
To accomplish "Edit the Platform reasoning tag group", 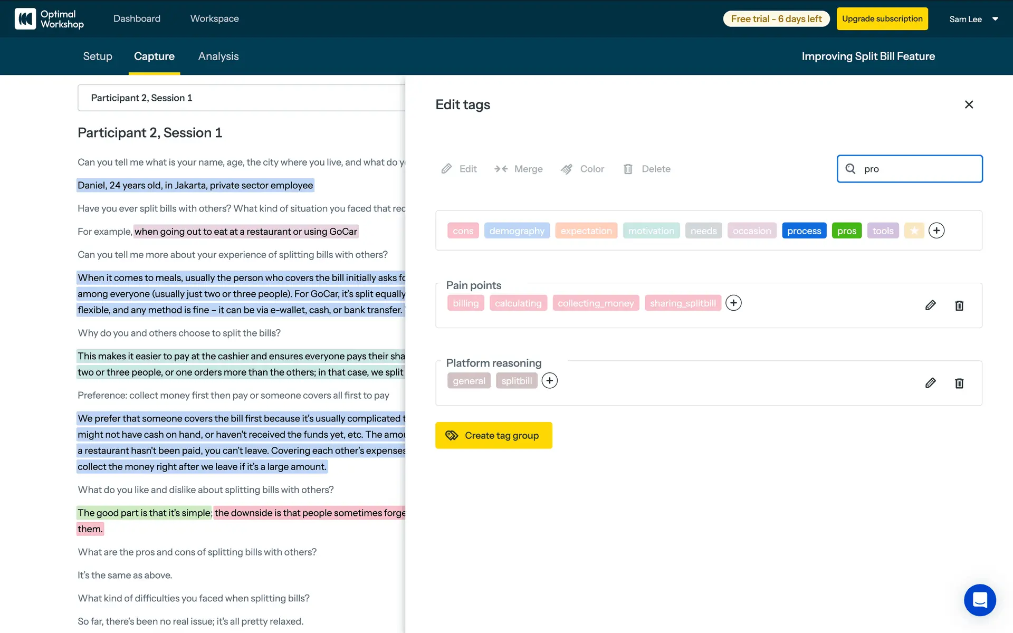I will pyautogui.click(x=930, y=383).
